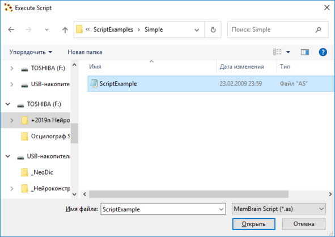This screenshot has width=335, height=237.
Task: Open the Упорядочить menu
Action: (x=31, y=52)
